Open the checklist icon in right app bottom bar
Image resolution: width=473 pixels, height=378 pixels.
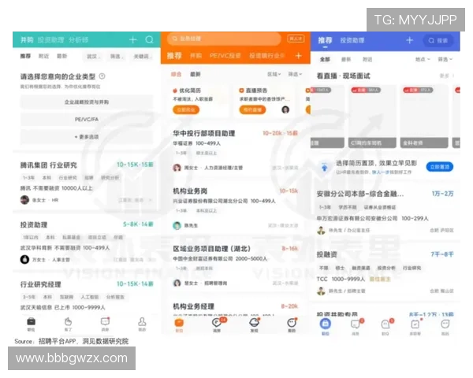[x=415, y=324]
